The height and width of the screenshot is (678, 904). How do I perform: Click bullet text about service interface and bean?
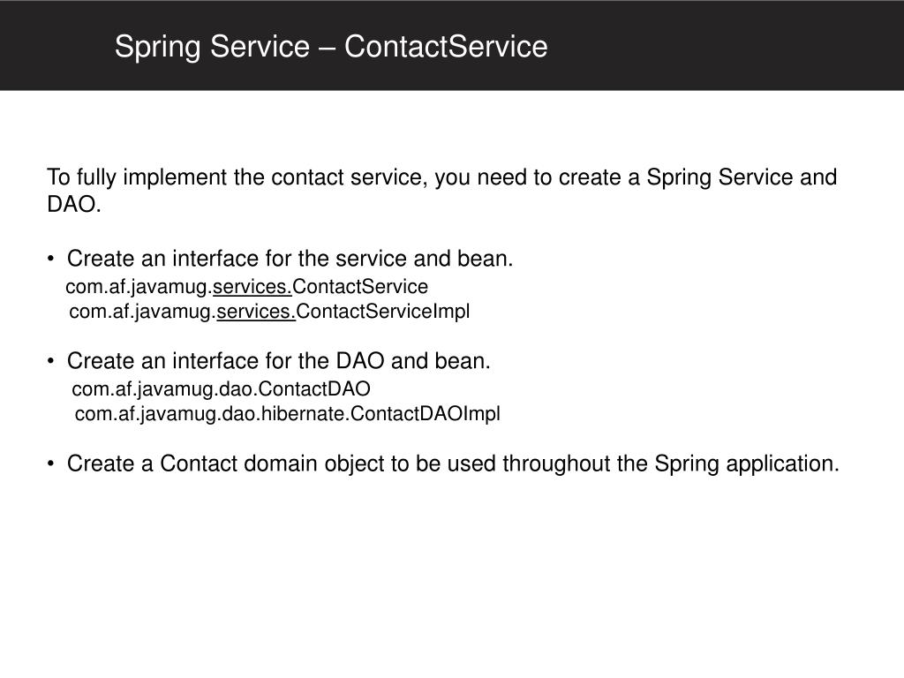(x=290, y=259)
